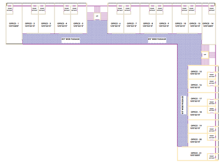Select the OFFICE - 20 room label
221x163 pixels.
point(196,141)
